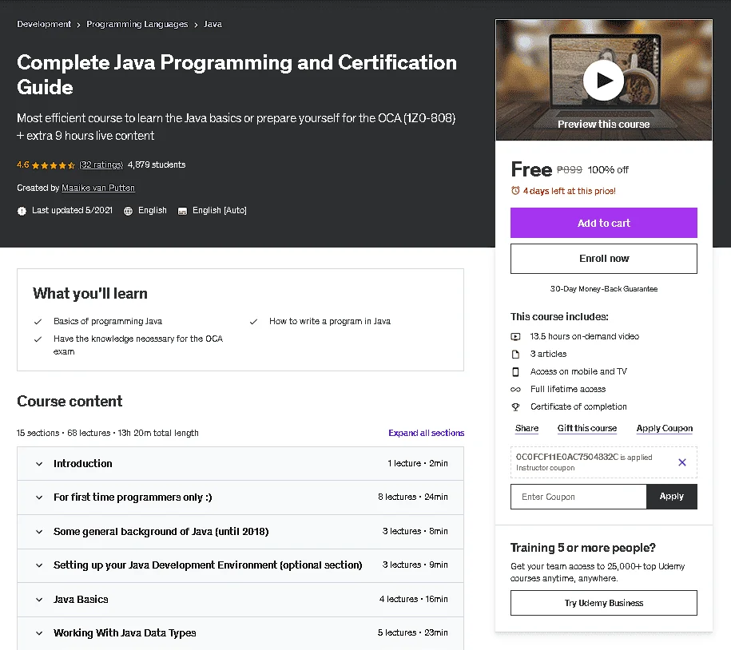Click the 13.5 hours on-demand video text
This screenshot has height=650, width=731.
coord(585,336)
